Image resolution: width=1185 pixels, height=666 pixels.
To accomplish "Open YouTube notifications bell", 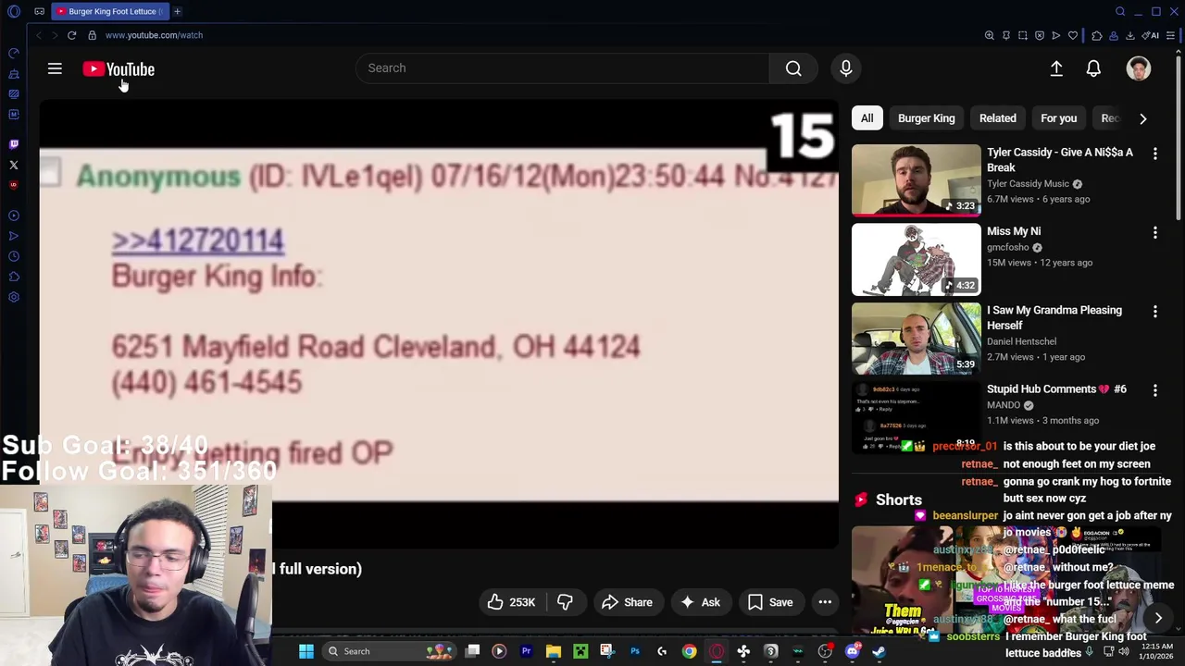I will [1093, 68].
